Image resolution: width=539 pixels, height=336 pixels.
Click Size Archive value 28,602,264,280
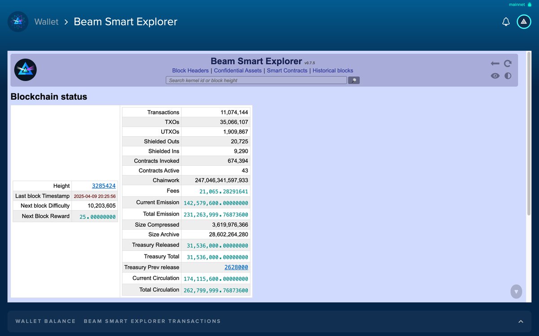click(229, 234)
